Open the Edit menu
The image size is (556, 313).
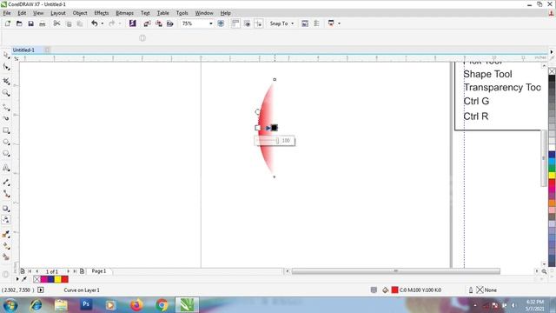pos(22,13)
